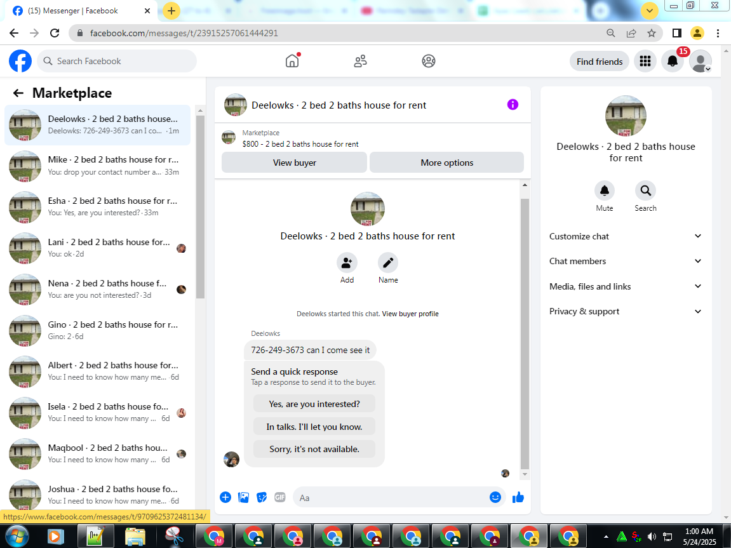Image resolution: width=731 pixels, height=548 pixels.
Task: Open the Home feed icon
Action: pos(292,61)
